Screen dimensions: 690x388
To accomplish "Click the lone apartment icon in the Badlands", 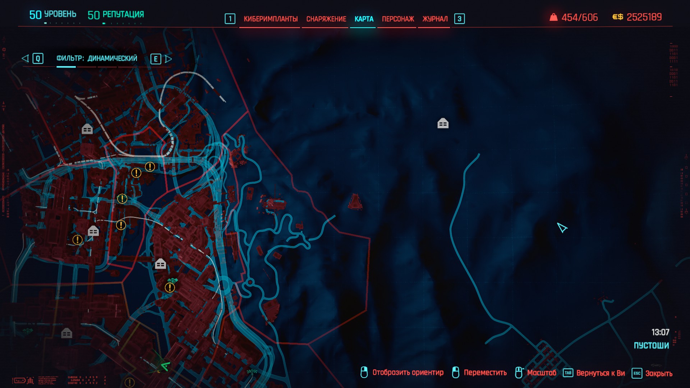I will (443, 123).
